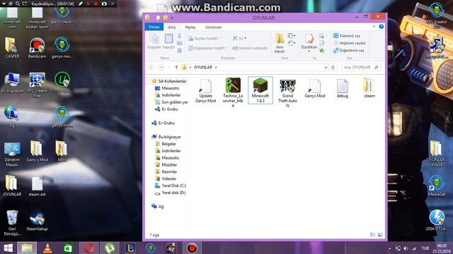Click the Yapıştır ribbon button
Image resolution: width=453 pixels, height=254 pixels.
coord(168,41)
